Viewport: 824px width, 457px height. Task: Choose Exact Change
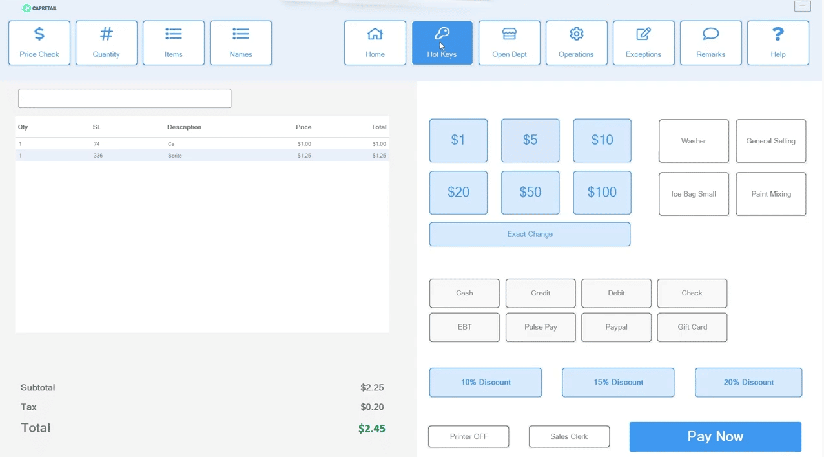click(530, 234)
